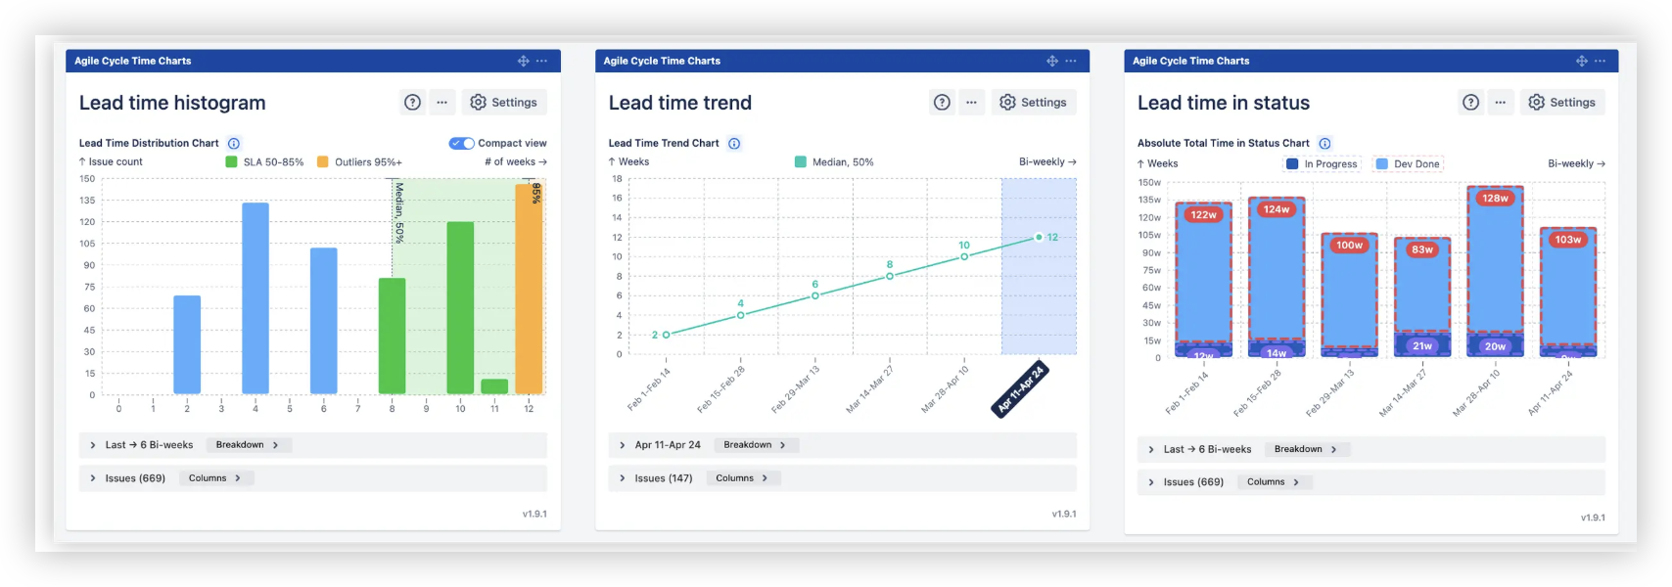Image resolution: width=1672 pixels, height=587 pixels.
Task: Click Bi-weekly selector on the status chart
Action: point(1576,163)
